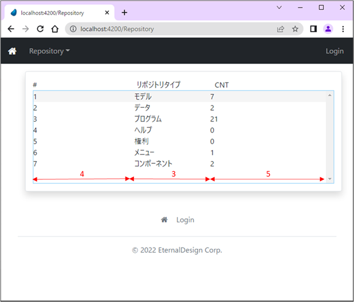
Task: Open Chrome three-dot menu
Action: tap(343, 29)
